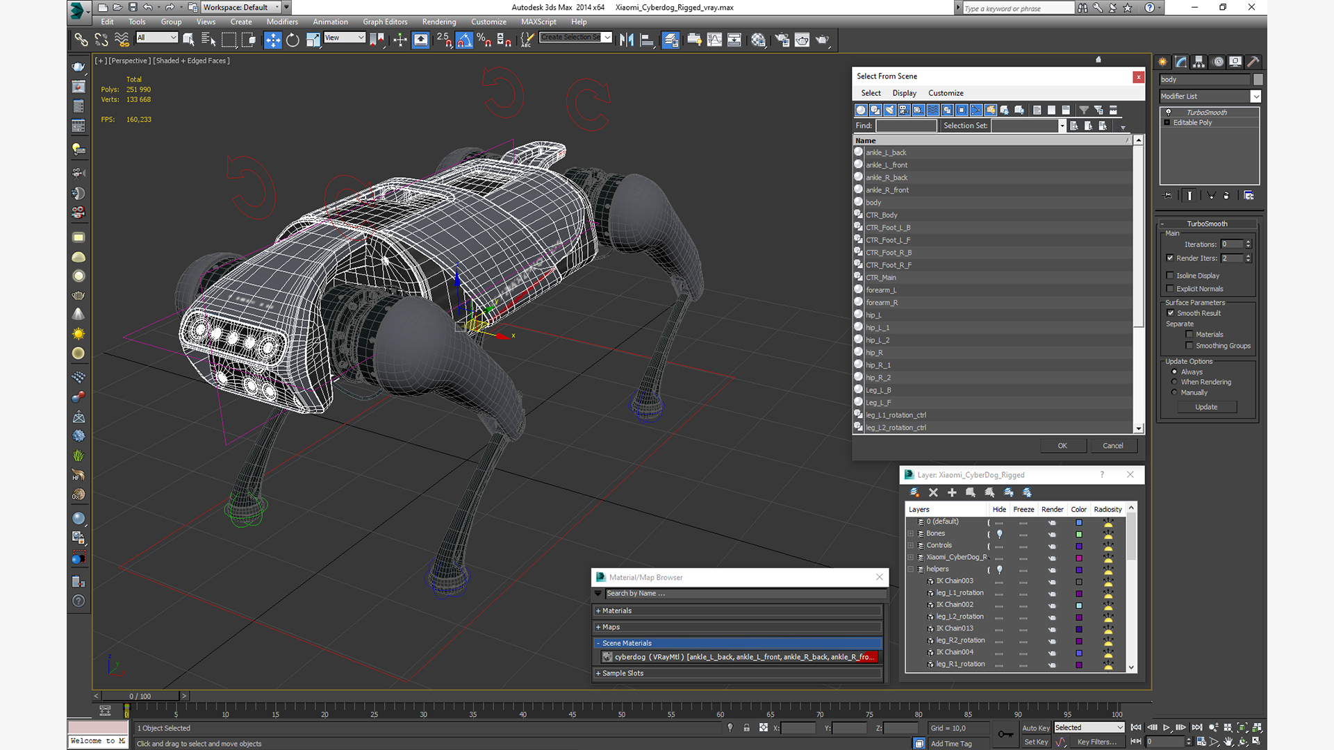Open the MAXScript menu
The height and width of the screenshot is (750, 1334).
click(x=538, y=22)
